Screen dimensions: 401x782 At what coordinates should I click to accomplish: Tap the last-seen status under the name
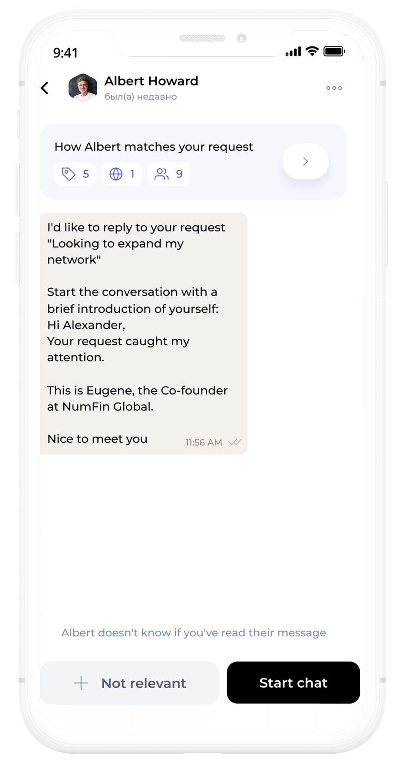coord(141,97)
